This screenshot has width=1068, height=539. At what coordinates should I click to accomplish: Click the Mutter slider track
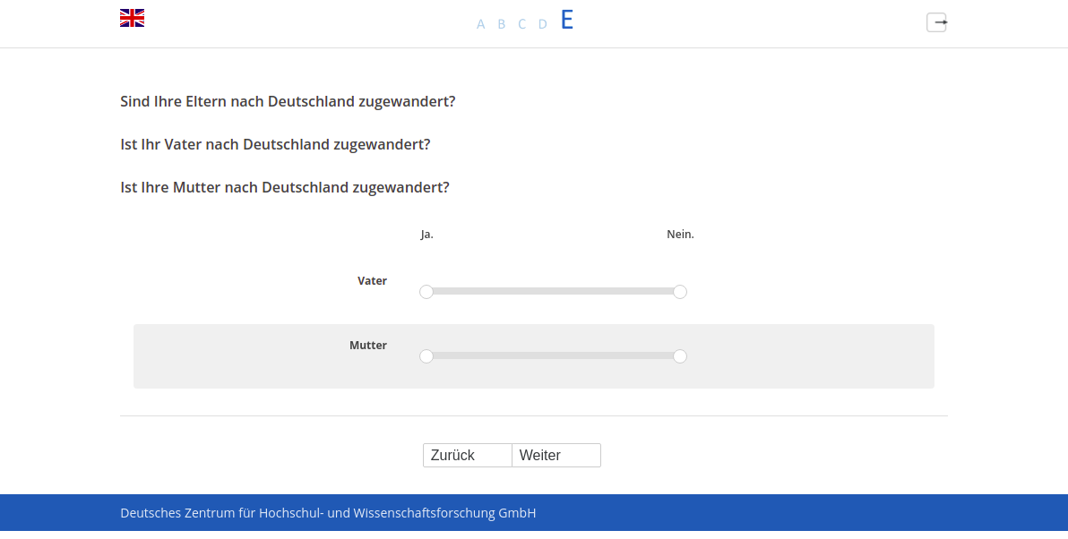(553, 356)
